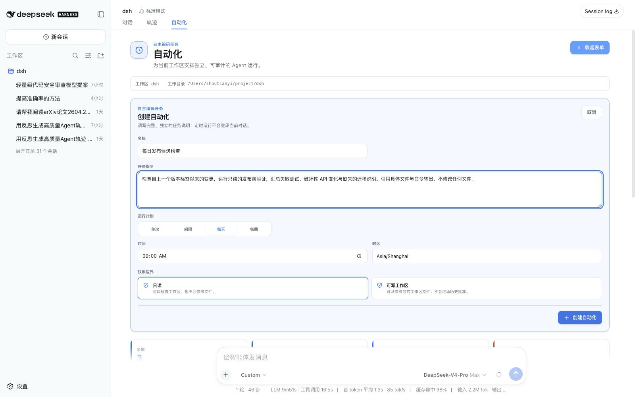Click the automation clock icon badge

click(139, 50)
